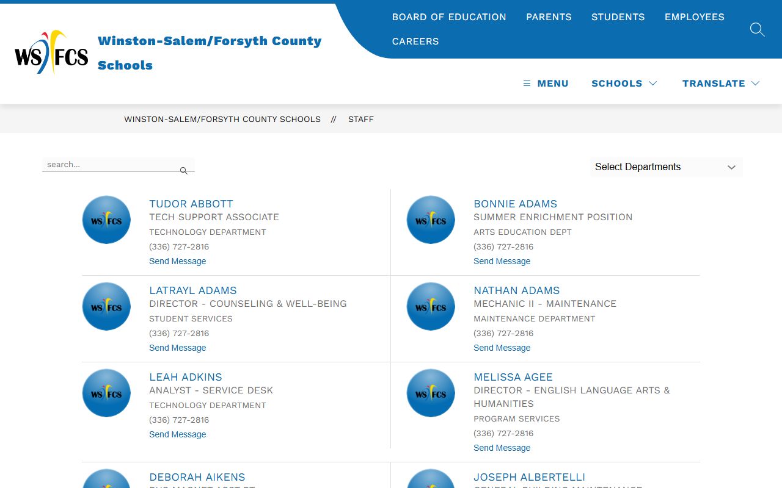Click 'ANALYST - SERVICE DESK' text

[211, 390]
